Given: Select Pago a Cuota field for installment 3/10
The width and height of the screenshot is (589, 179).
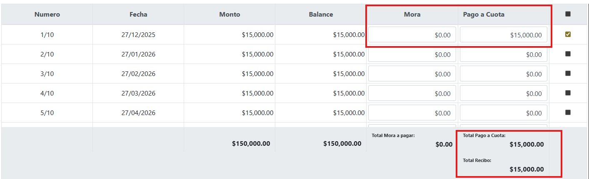Looking at the screenshot, I should click(503, 74).
